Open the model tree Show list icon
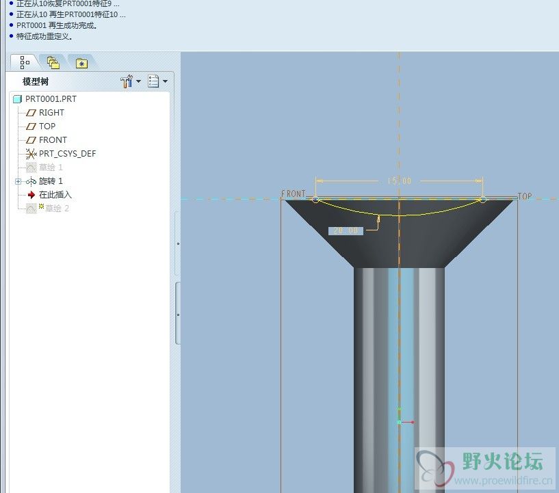The width and height of the screenshot is (559, 493). (153, 81)
